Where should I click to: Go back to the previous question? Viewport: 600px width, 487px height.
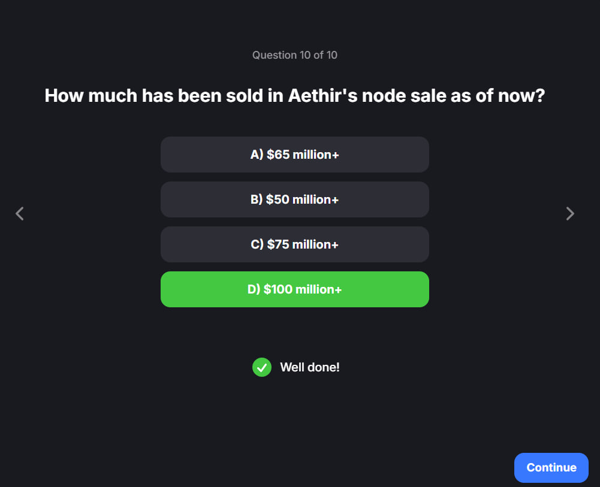pos(20,213)
